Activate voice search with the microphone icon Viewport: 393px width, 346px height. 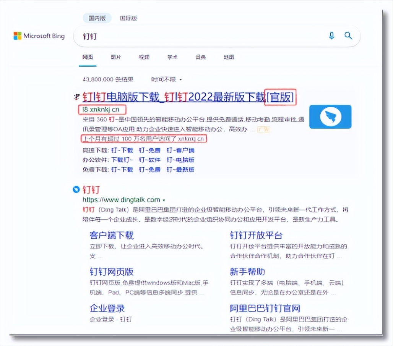point(331,36)
